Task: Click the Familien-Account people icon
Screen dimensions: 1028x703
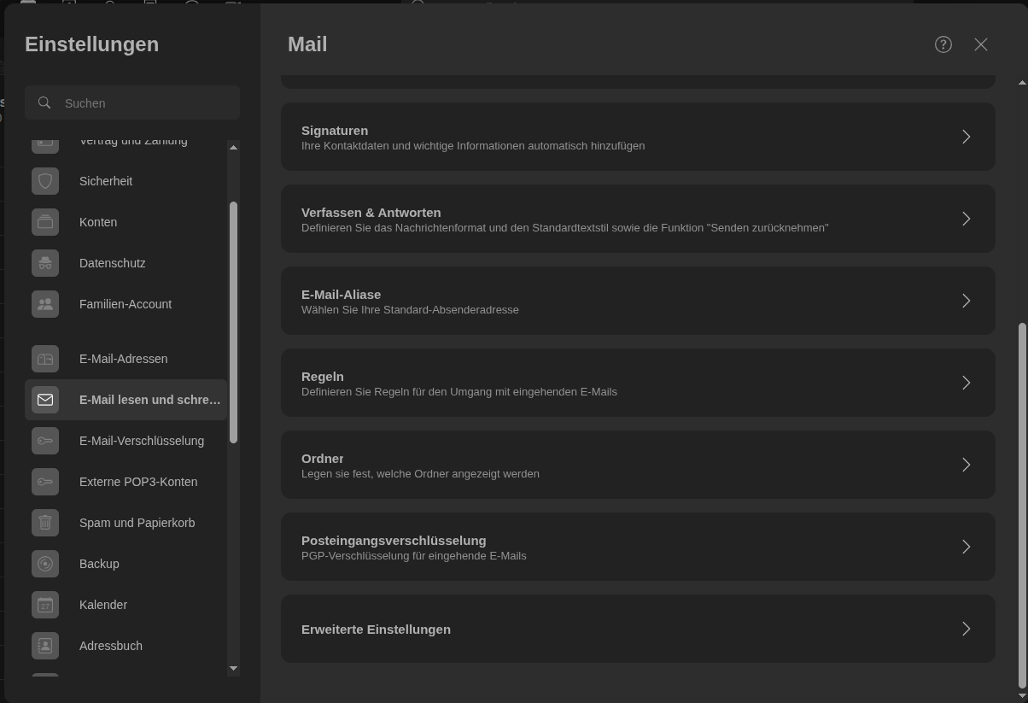Action: 45,304
